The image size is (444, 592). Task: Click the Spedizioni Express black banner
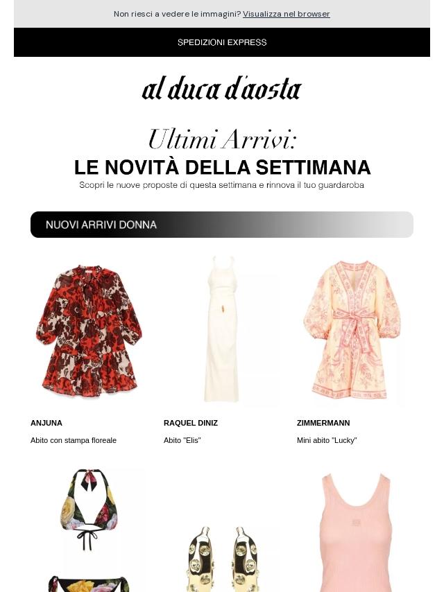[222, 42]
